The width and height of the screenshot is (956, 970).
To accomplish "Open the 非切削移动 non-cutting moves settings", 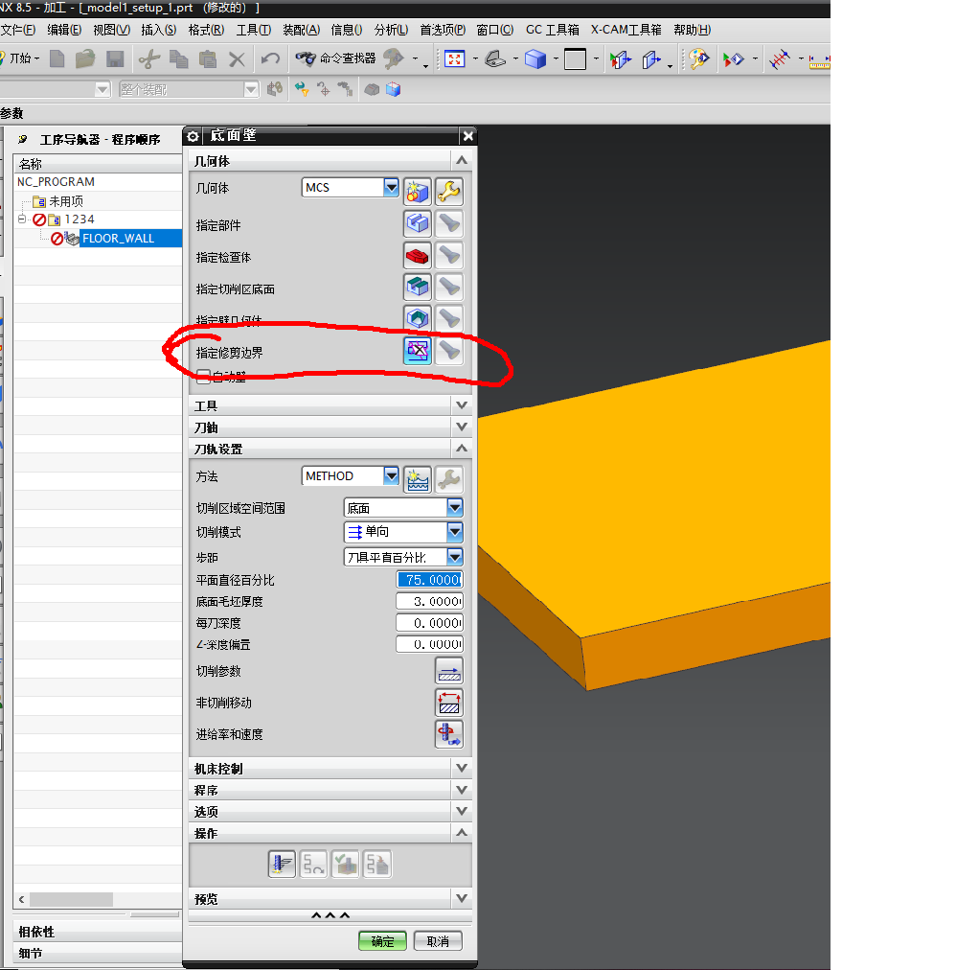I will [448, 703].
